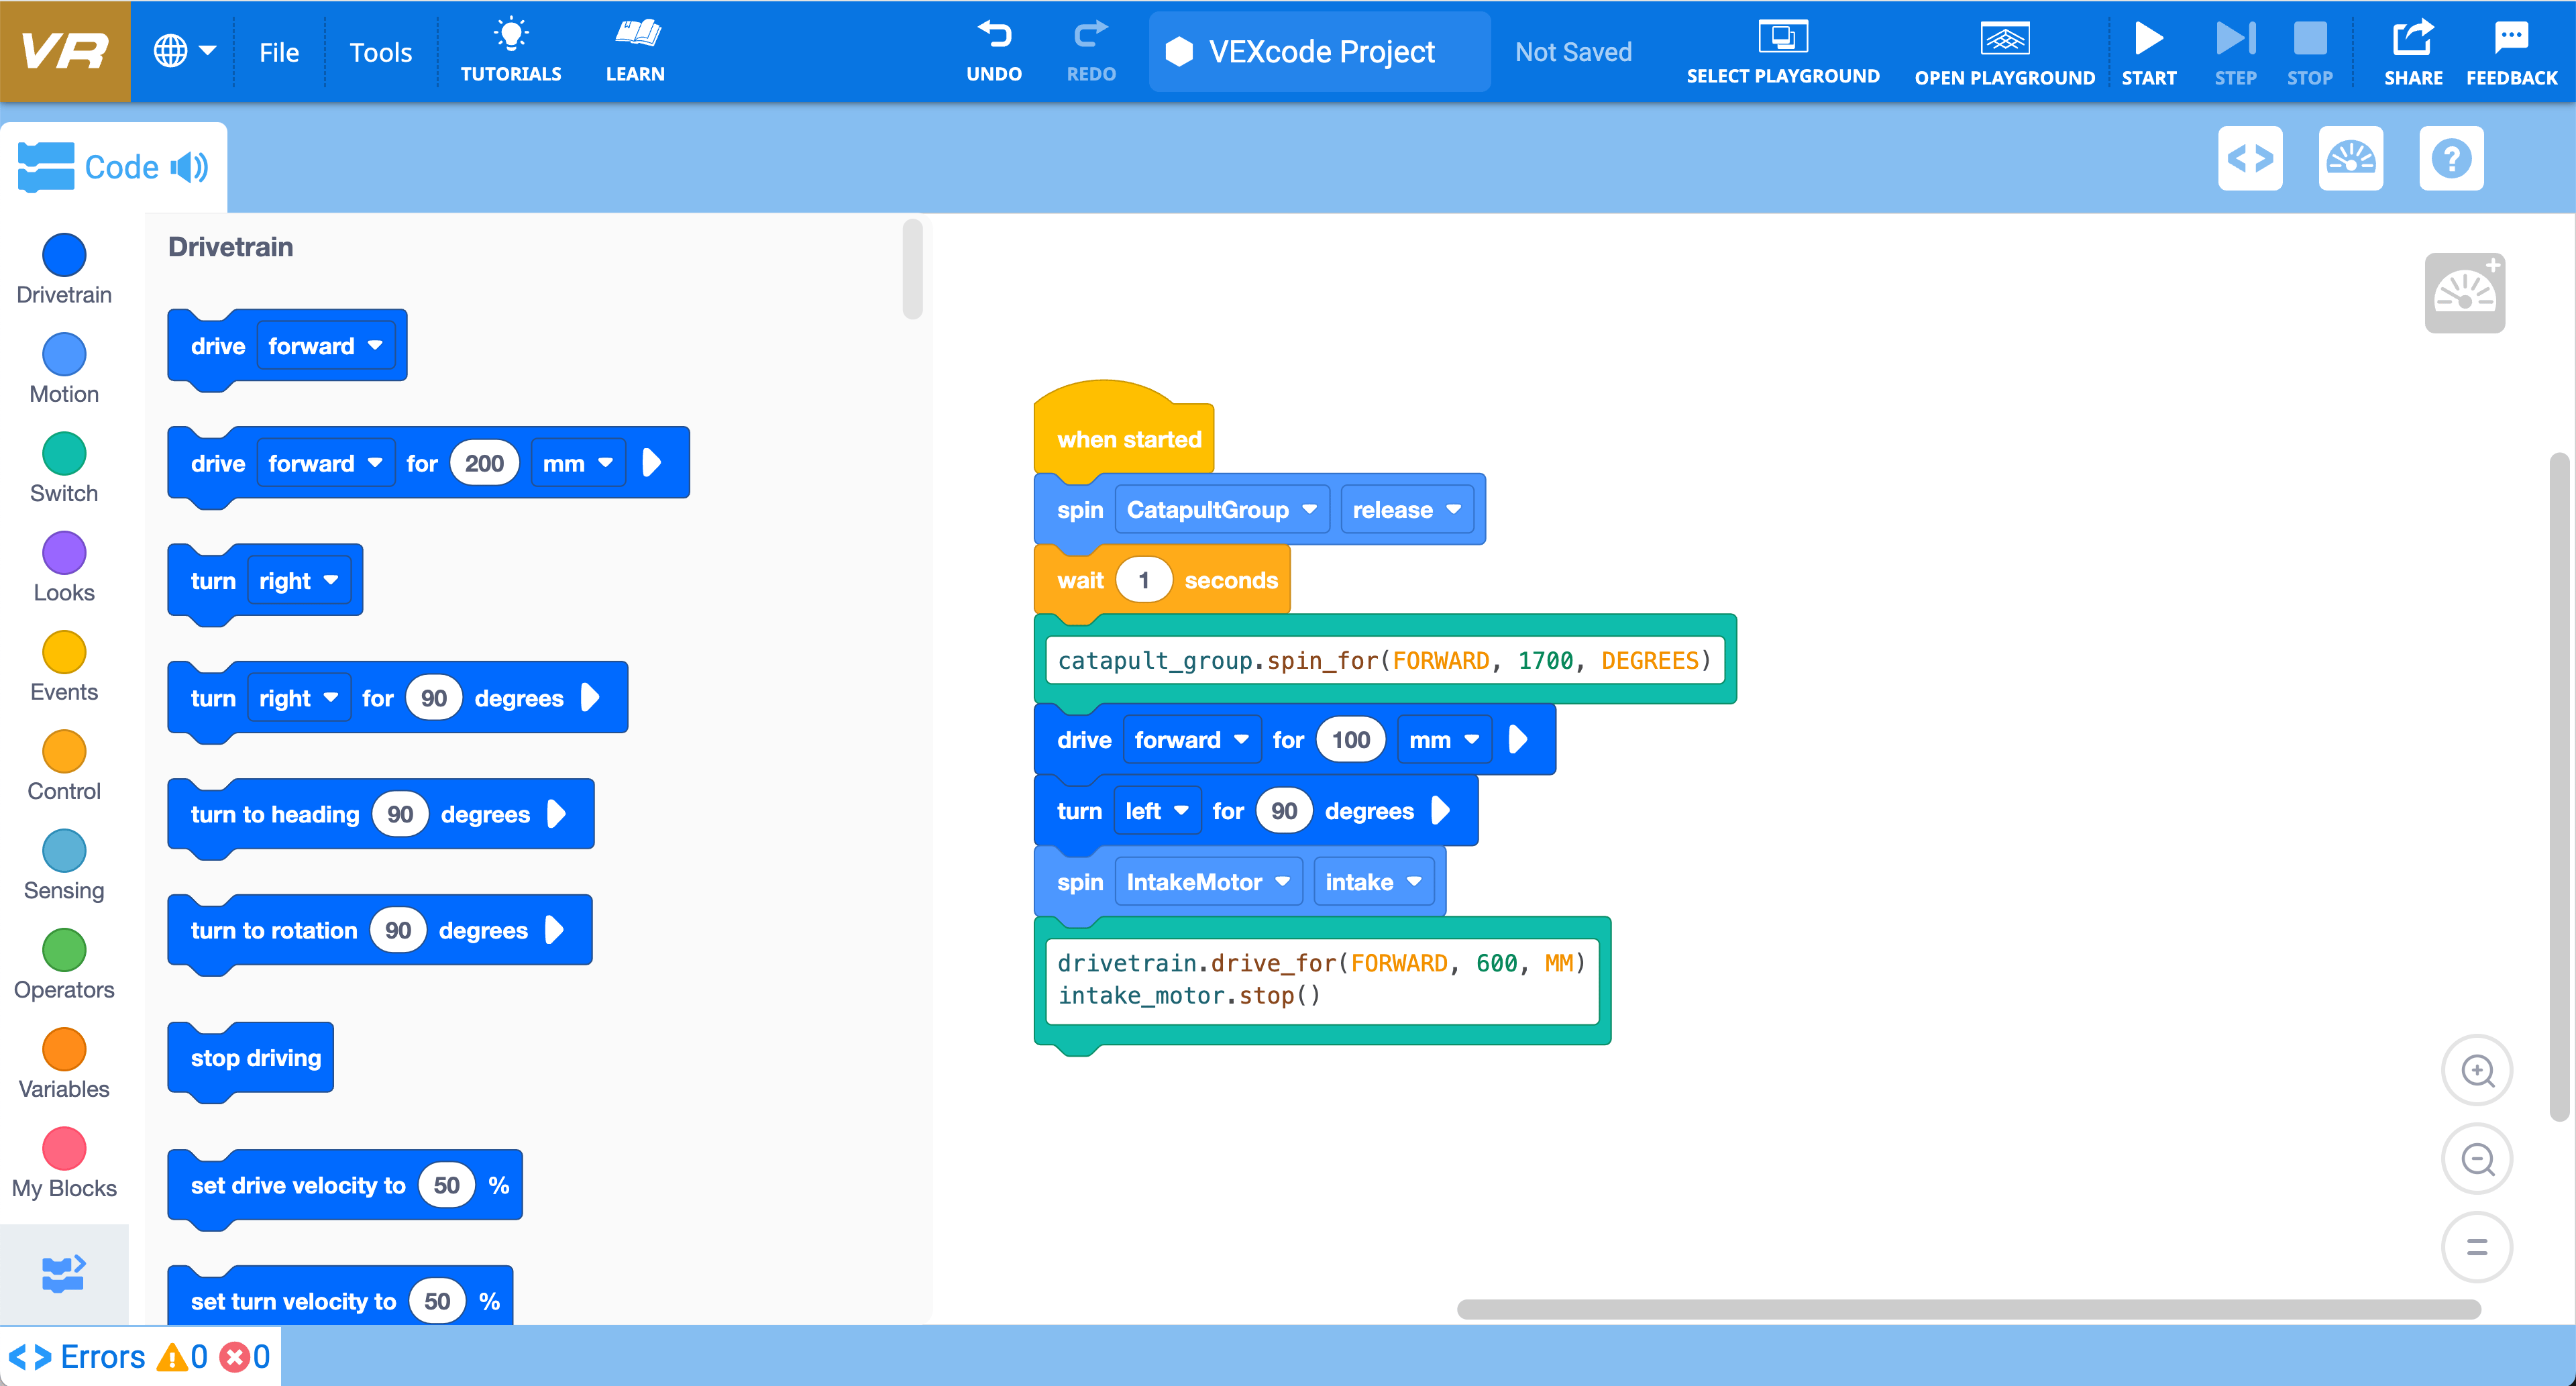The image size is (2576, 1386).
Task: Select the Looks category
Action: coord(64,566)
